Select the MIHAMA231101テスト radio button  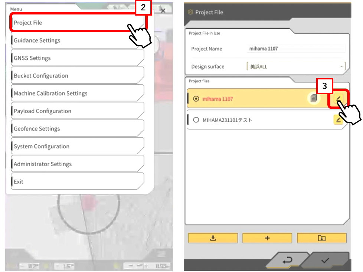(196, 120)
